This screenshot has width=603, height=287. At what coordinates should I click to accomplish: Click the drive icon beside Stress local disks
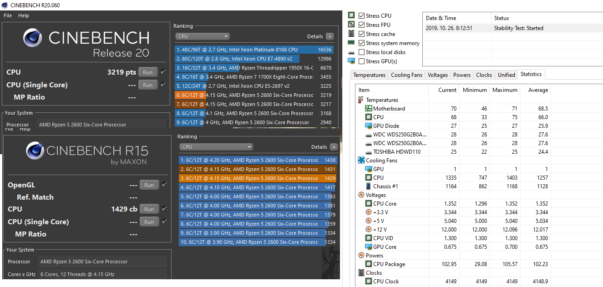coord(351,52)
